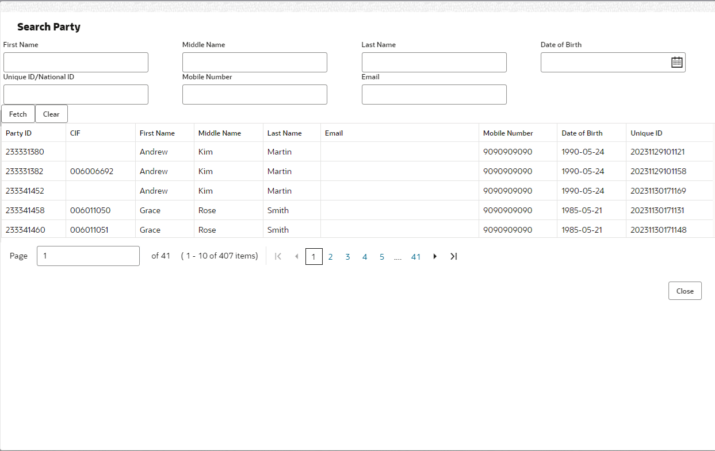Click Unique ID 20231130171148
This screenshot has width=715, height=451.
658,230
